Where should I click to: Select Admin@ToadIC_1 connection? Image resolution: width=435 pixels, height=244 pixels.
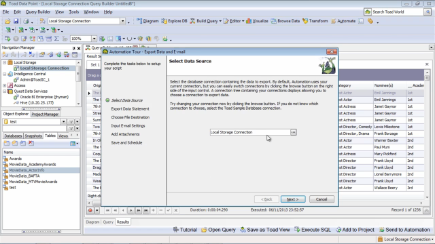click(35, 80)
